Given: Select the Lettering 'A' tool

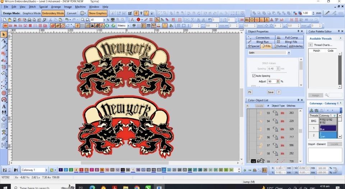Looking at the screenshot, I should pos(4,106).
